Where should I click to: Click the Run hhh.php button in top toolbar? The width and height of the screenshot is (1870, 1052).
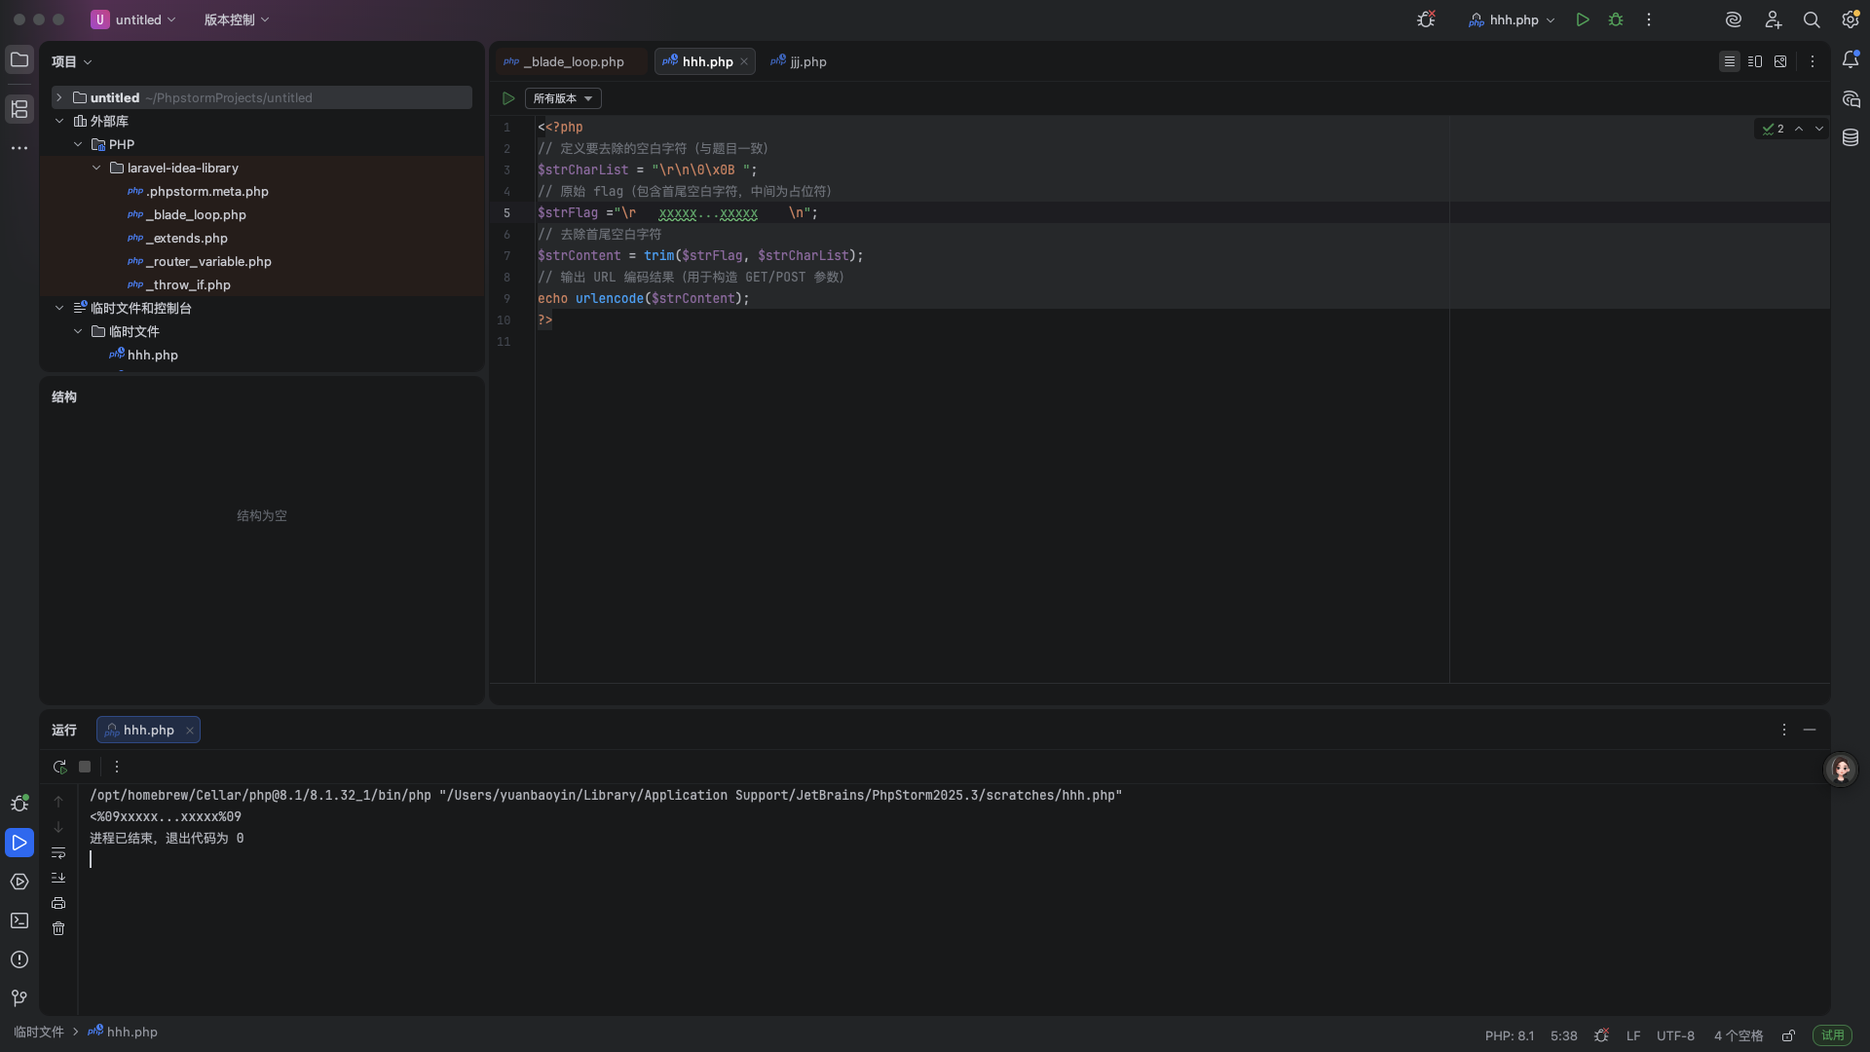pos(1583,19)
